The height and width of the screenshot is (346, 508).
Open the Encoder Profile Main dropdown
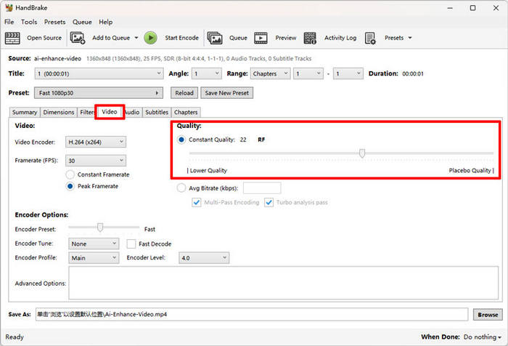94,258
